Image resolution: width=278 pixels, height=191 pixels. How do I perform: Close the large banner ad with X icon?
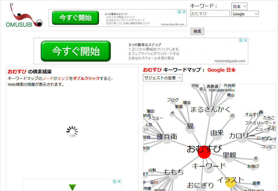click(x=246, y=40)
